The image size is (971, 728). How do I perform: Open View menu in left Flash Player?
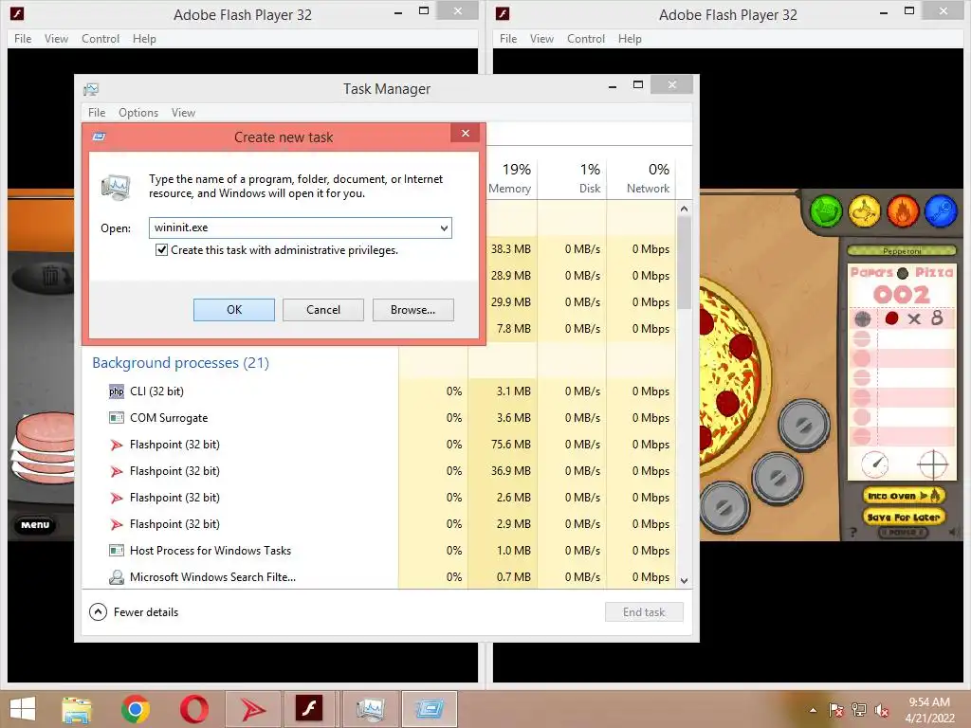click(x=56, y=38)
